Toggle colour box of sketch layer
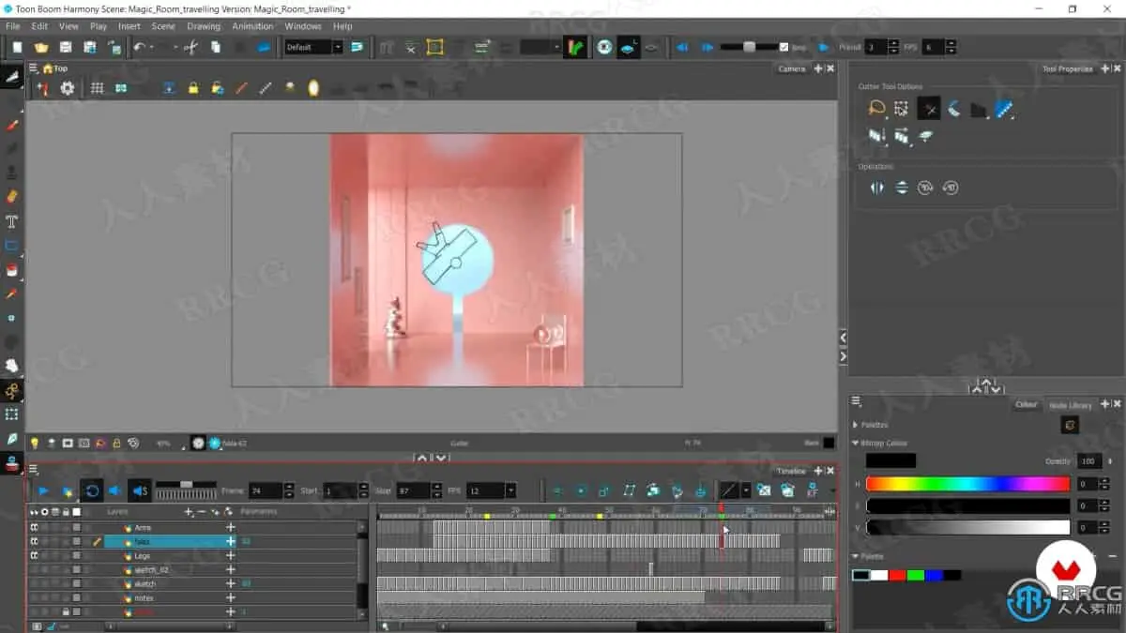Viewport: 1126px width, 633px height. click(77, 584)
